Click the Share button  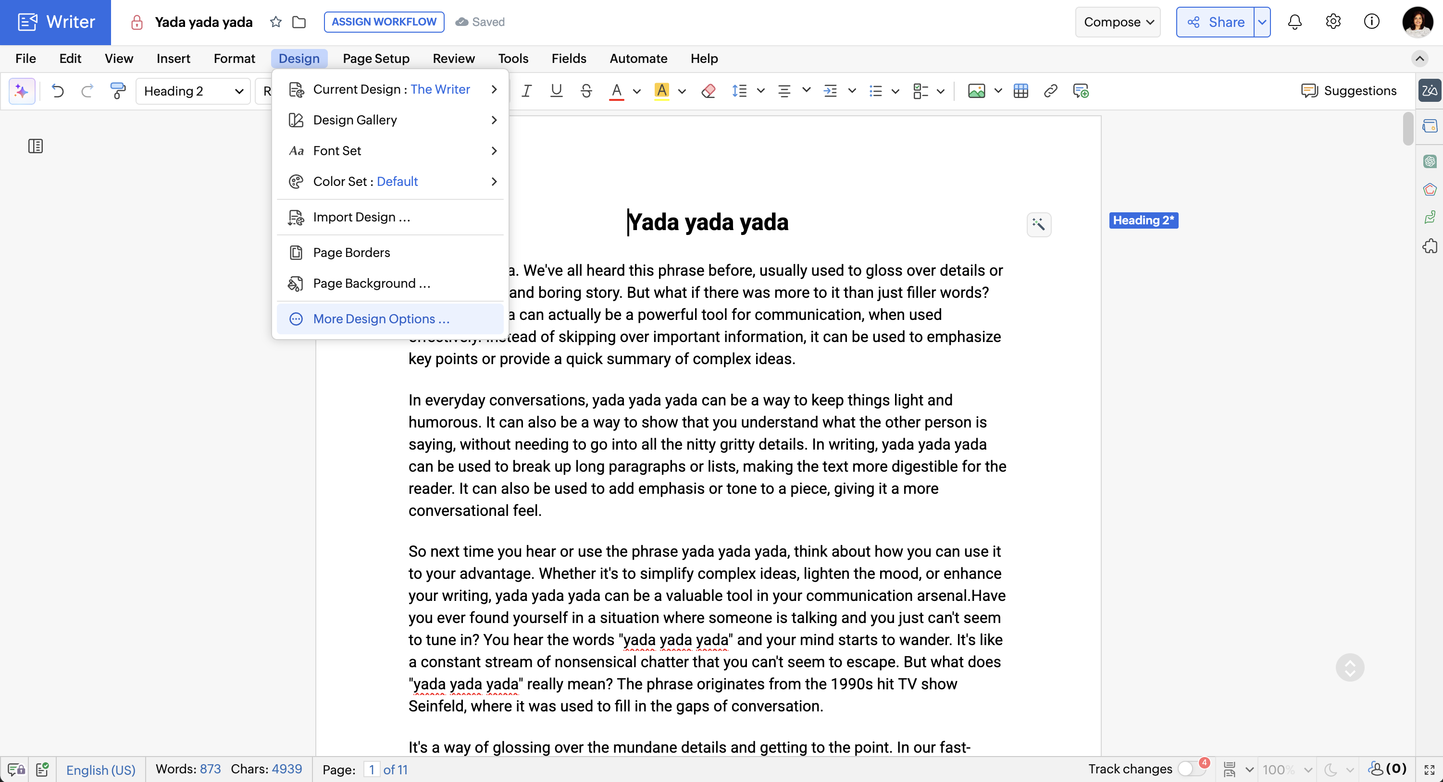click(x=1215, y=22)
